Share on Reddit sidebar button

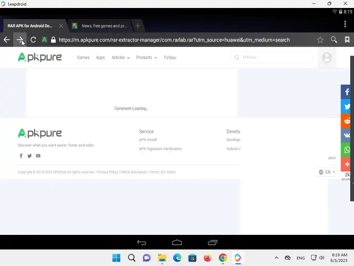pyautogui.click(x=346, y=121)
